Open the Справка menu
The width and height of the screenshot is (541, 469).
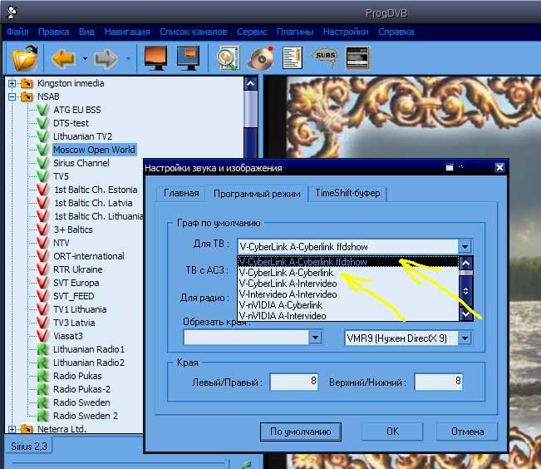coord(396,32)
